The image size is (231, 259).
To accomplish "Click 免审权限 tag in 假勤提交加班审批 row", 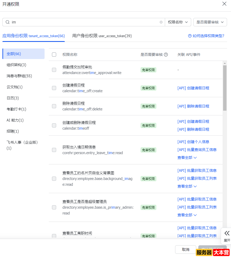I will pos(148,70).
